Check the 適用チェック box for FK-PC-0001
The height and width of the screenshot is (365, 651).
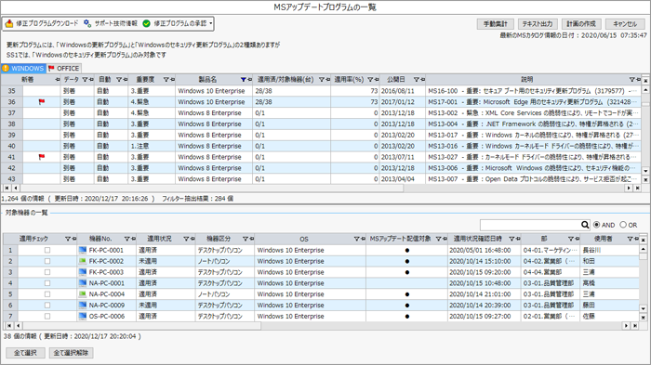point(47,250)
